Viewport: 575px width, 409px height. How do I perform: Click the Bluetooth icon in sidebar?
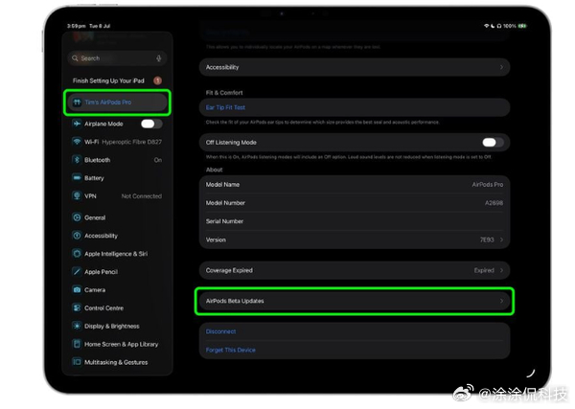coord(77,160)
